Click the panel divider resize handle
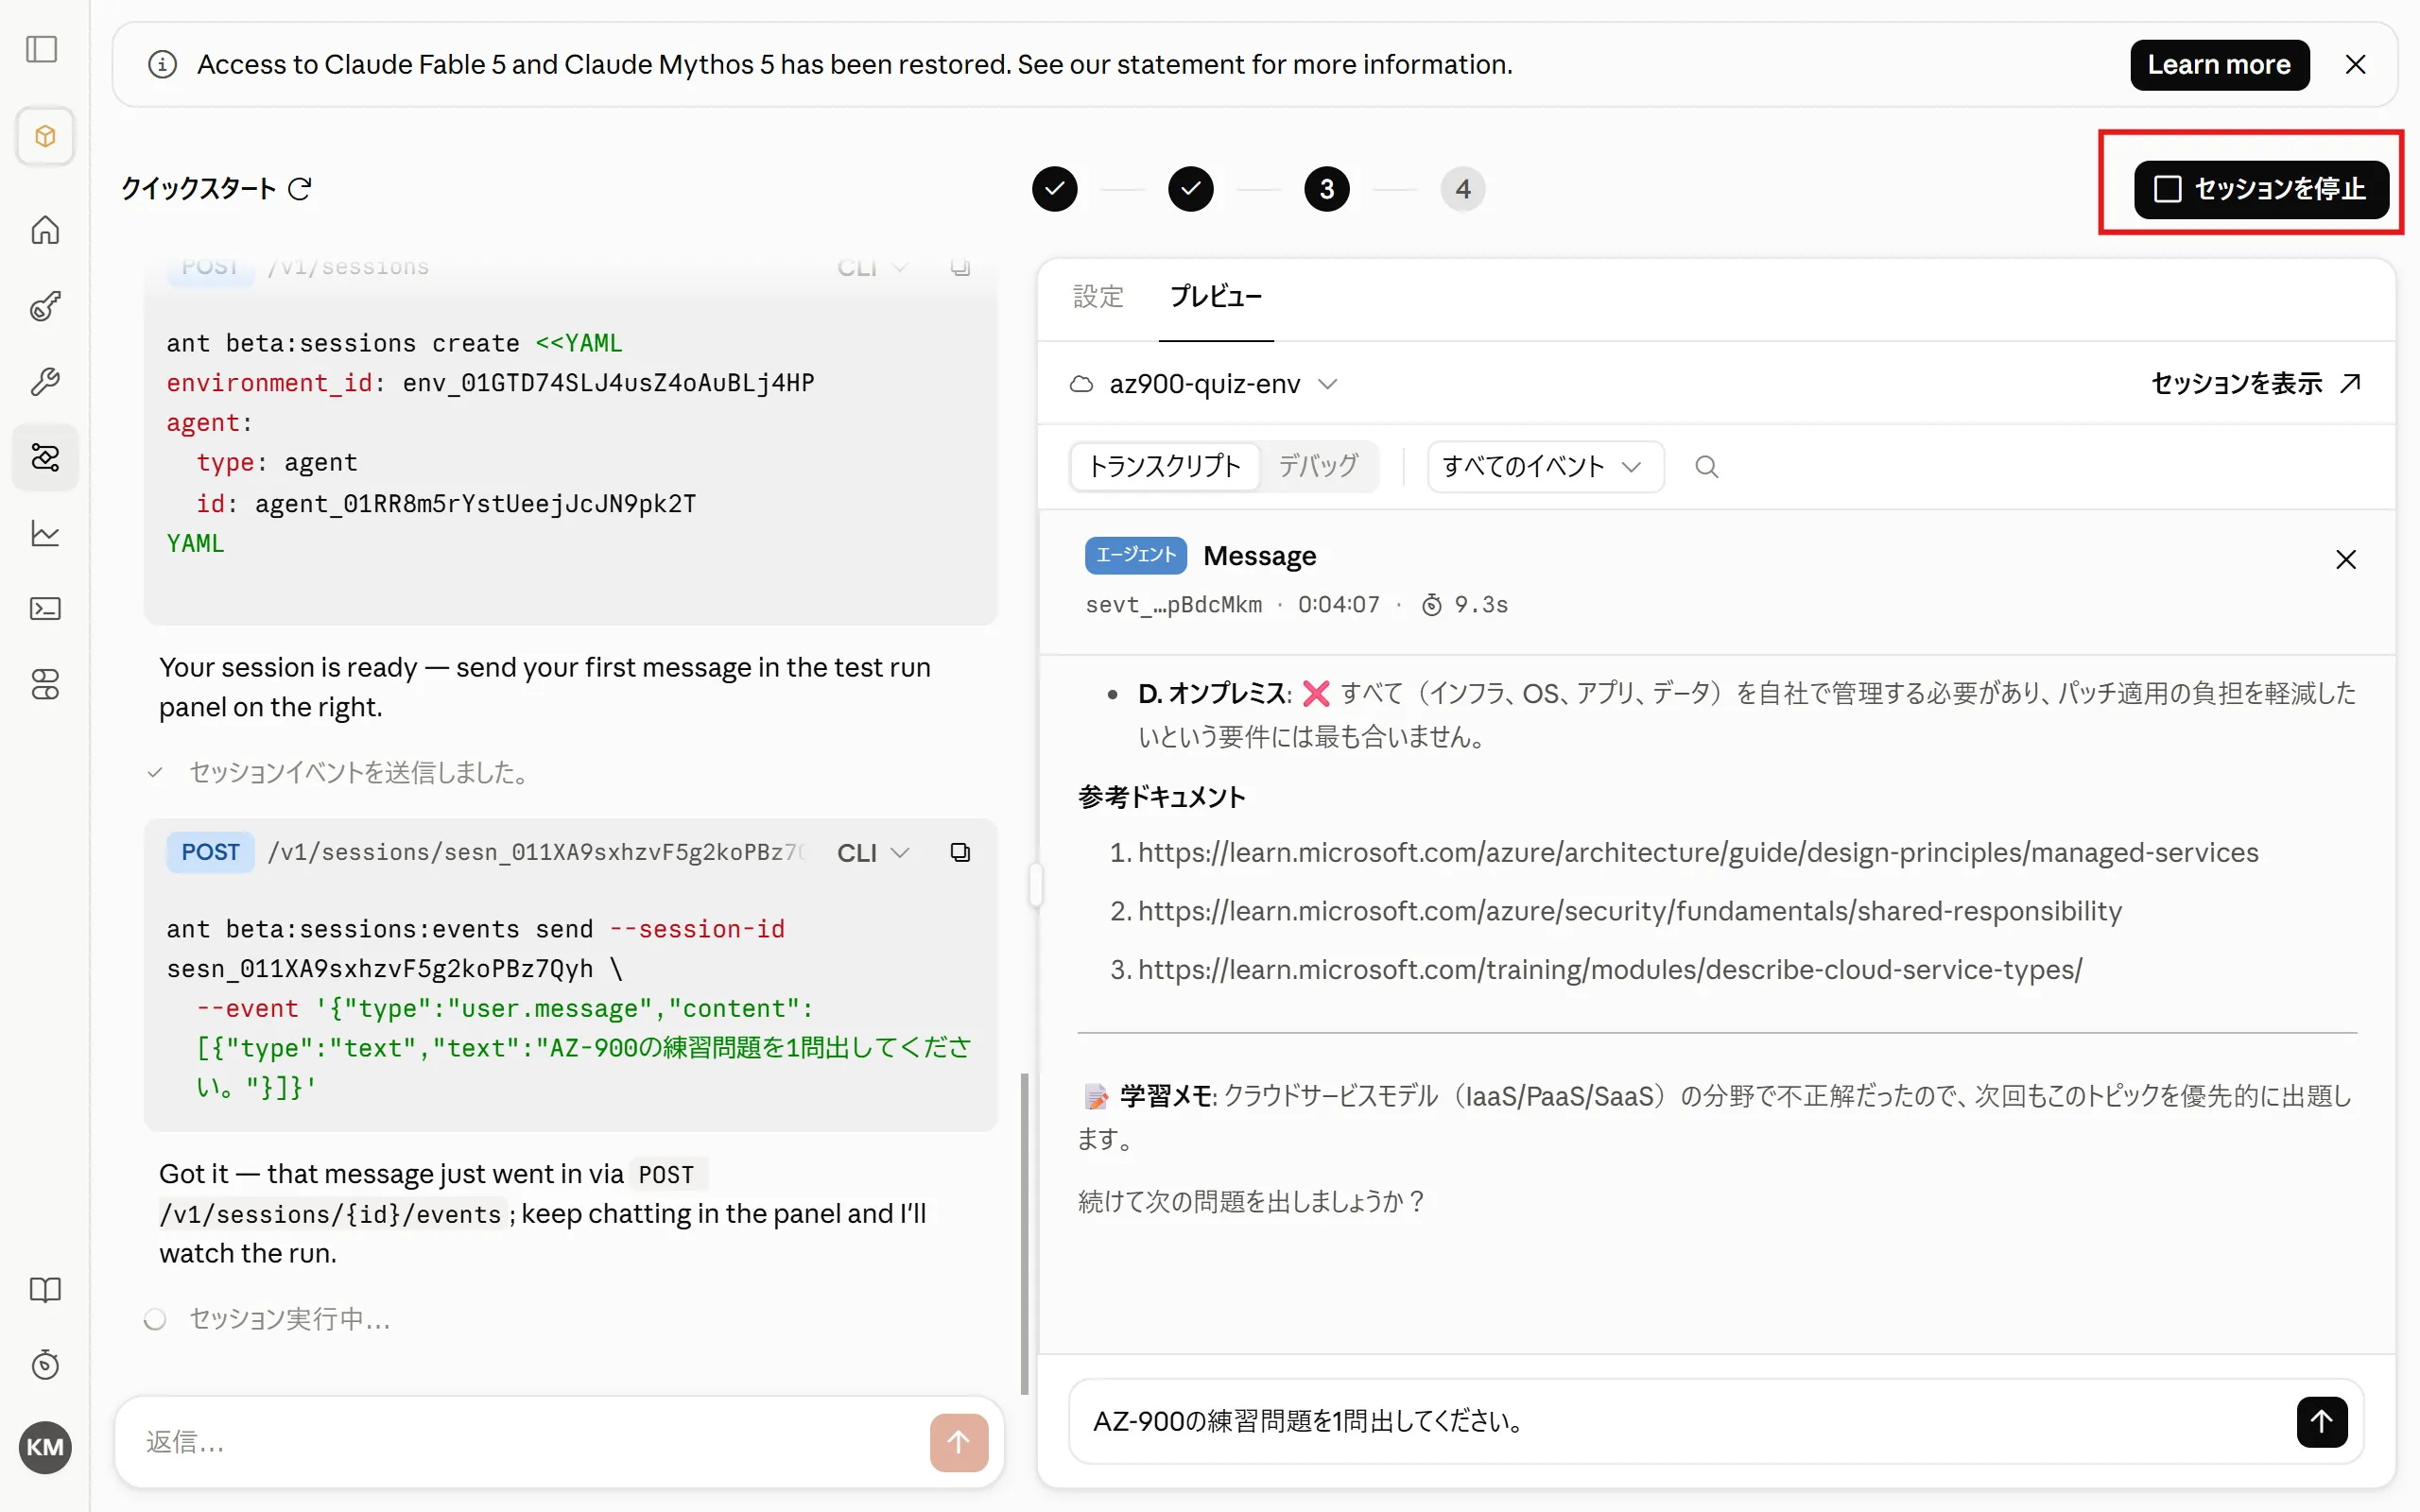Screen dimensions: 2420x1512 point(1036,885)
